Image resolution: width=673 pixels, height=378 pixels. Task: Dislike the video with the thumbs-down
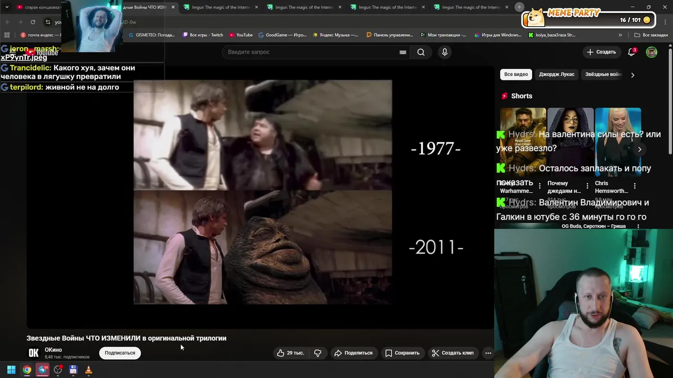point(318,353)
